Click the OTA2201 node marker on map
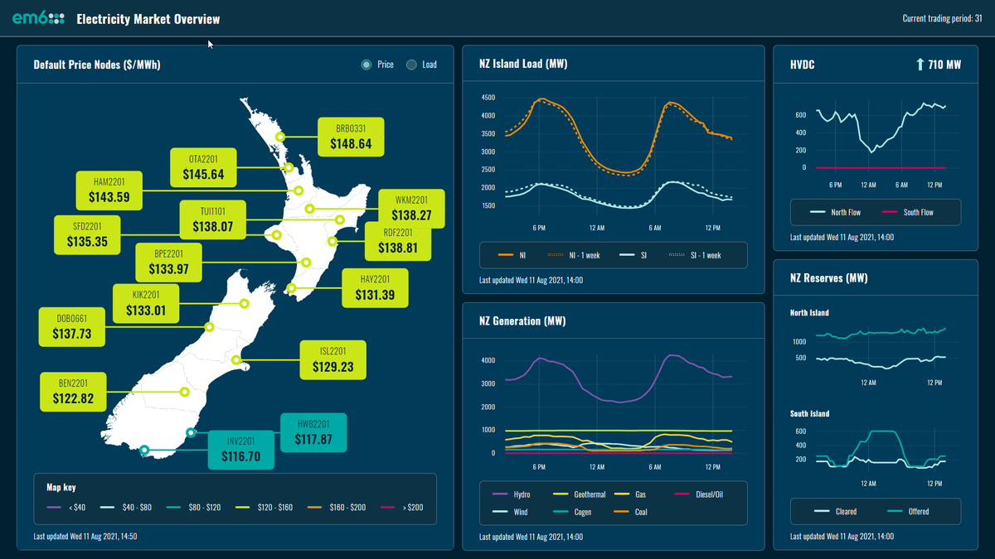This screenshot has width=995, height=559. point(289,167)
